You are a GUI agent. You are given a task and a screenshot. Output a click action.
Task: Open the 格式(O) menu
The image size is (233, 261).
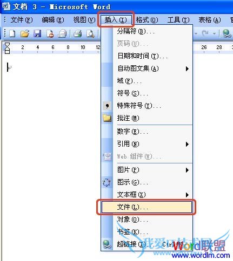pyautogui.click(x=147, y=20)
